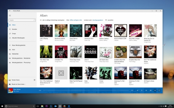Show hidden system tray icons
This screenshot has height=108, width=174.
click(159, 106)
